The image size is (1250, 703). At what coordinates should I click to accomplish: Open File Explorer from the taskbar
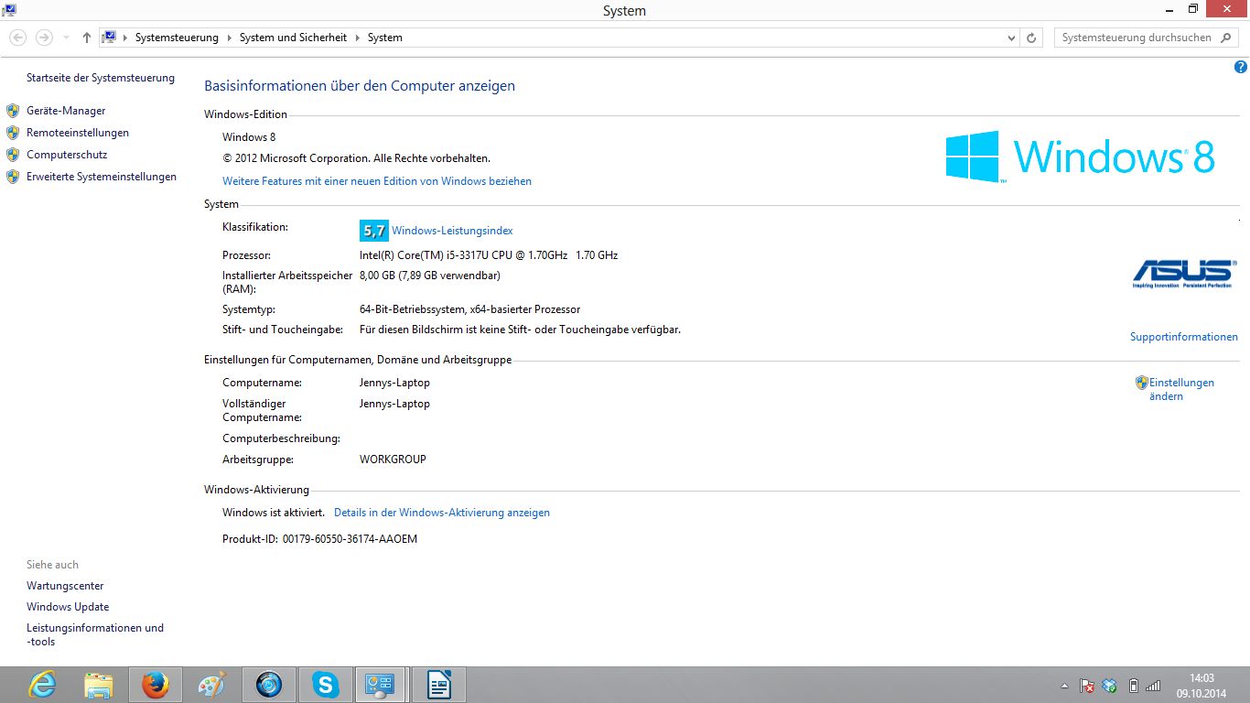99,685
